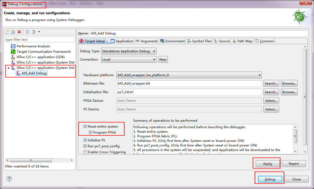Enable the Cross-Triggering checkbox
This screenshot has height=189, width=314.
(85, 152)
